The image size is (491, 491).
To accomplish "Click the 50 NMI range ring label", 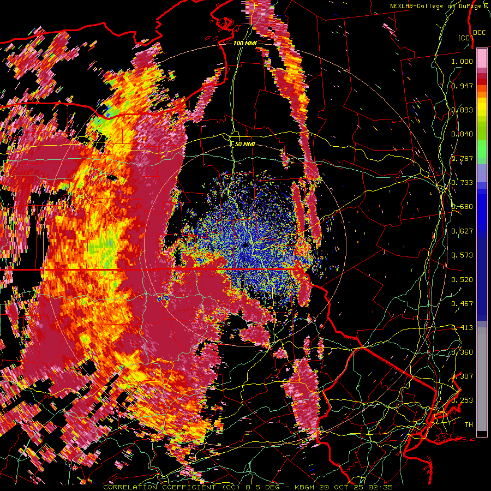I will [x=245, y=145].
